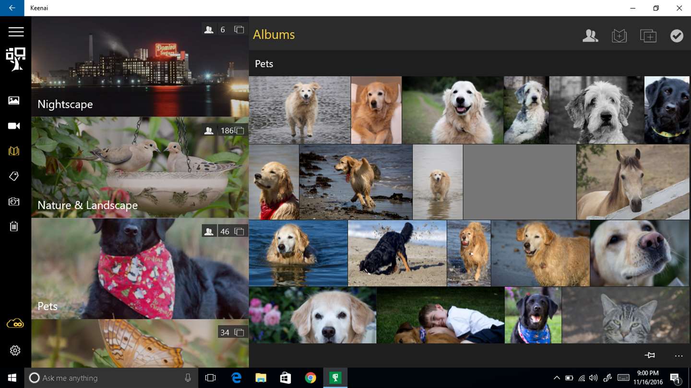Viewport: 691px width, 388px height.
Task: Open the camera import icon in sidebar
Action: point(14,202)
